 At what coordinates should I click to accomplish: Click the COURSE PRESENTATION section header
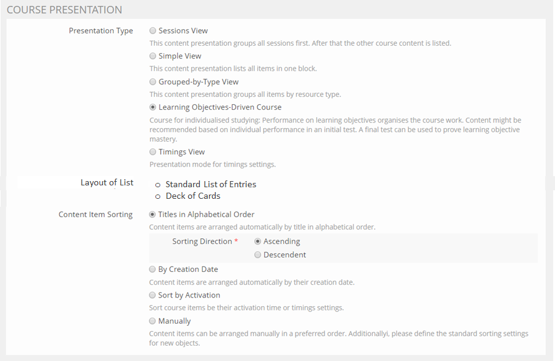65,10
